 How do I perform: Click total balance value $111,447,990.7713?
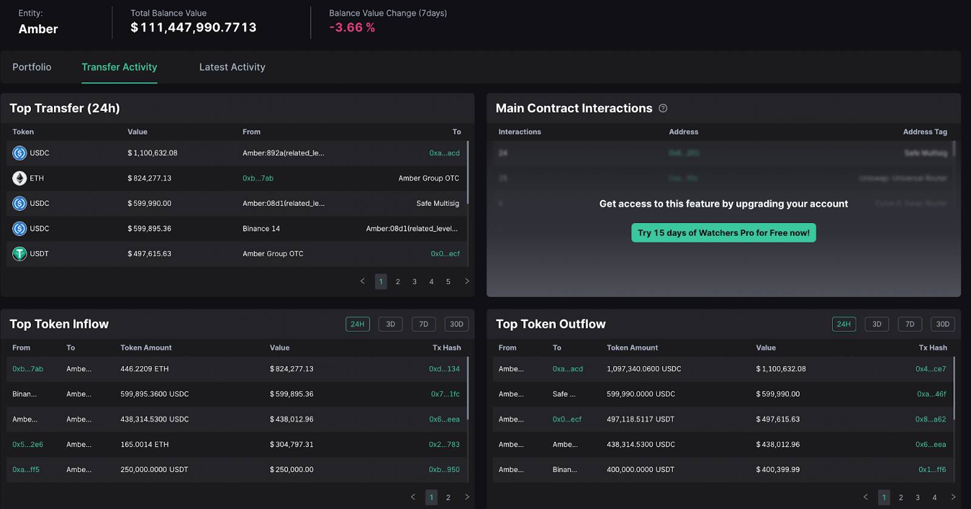tap(194, 27)
